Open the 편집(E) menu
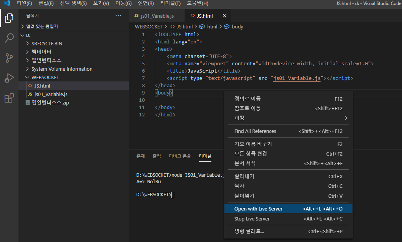Image resolution: width=402 pixels, height=242 pixels. [46, 3]
